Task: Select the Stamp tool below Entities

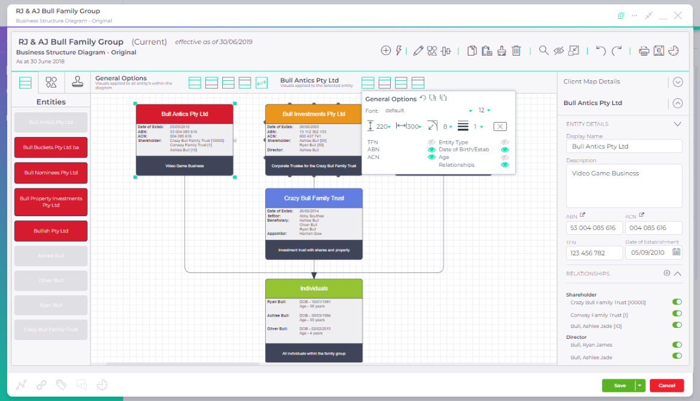Action: pos(77,82)
